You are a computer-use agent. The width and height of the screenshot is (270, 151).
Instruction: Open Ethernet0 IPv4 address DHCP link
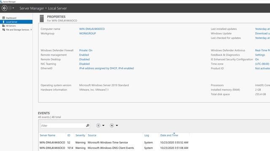click(x=106, y=68)
